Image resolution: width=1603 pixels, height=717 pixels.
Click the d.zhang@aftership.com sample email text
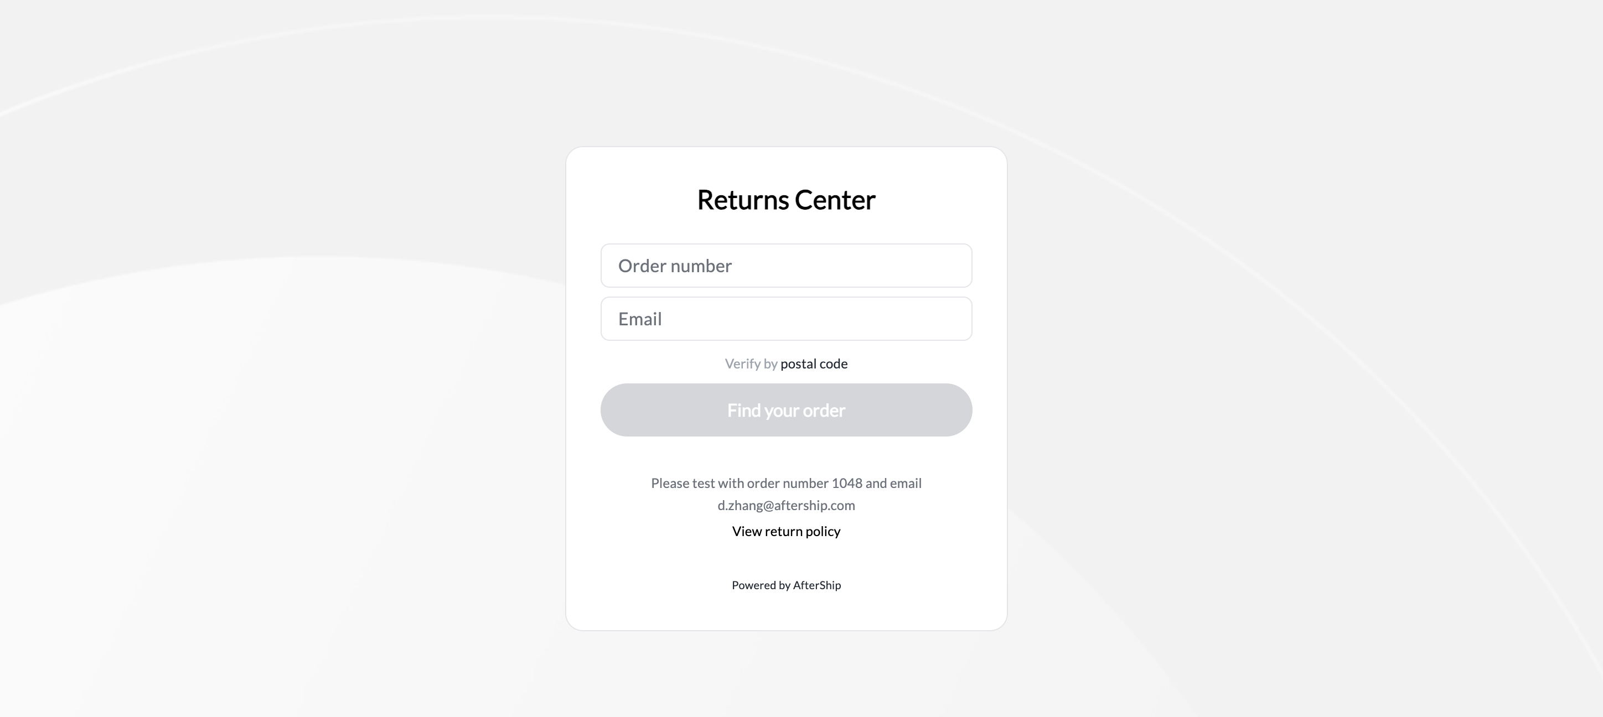tap(786, 506)
